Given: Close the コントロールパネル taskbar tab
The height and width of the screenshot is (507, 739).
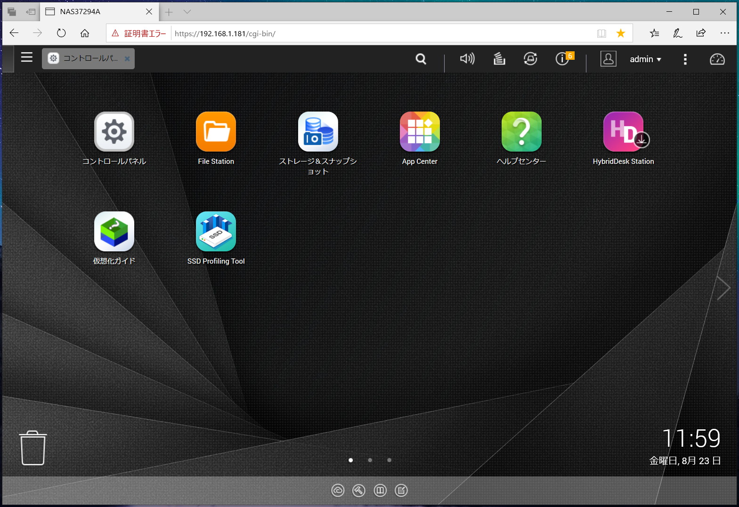Looking at the screenshot, I should [127, 59].
